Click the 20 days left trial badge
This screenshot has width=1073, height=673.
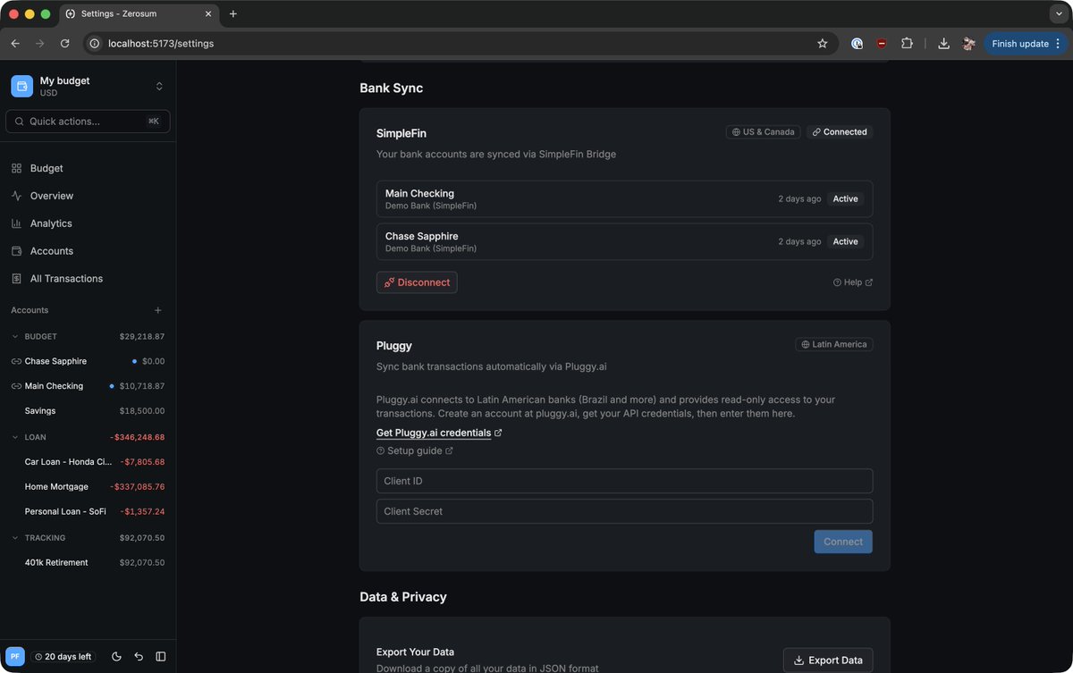tap(63, 656)
